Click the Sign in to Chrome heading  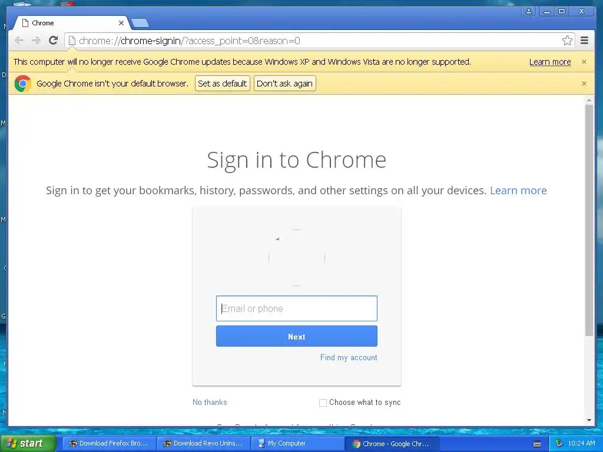tap(297, 159)
